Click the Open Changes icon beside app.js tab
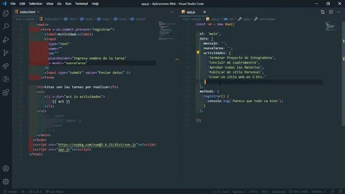This screenshot has height=194, width=345. click(x=322, y=12)
